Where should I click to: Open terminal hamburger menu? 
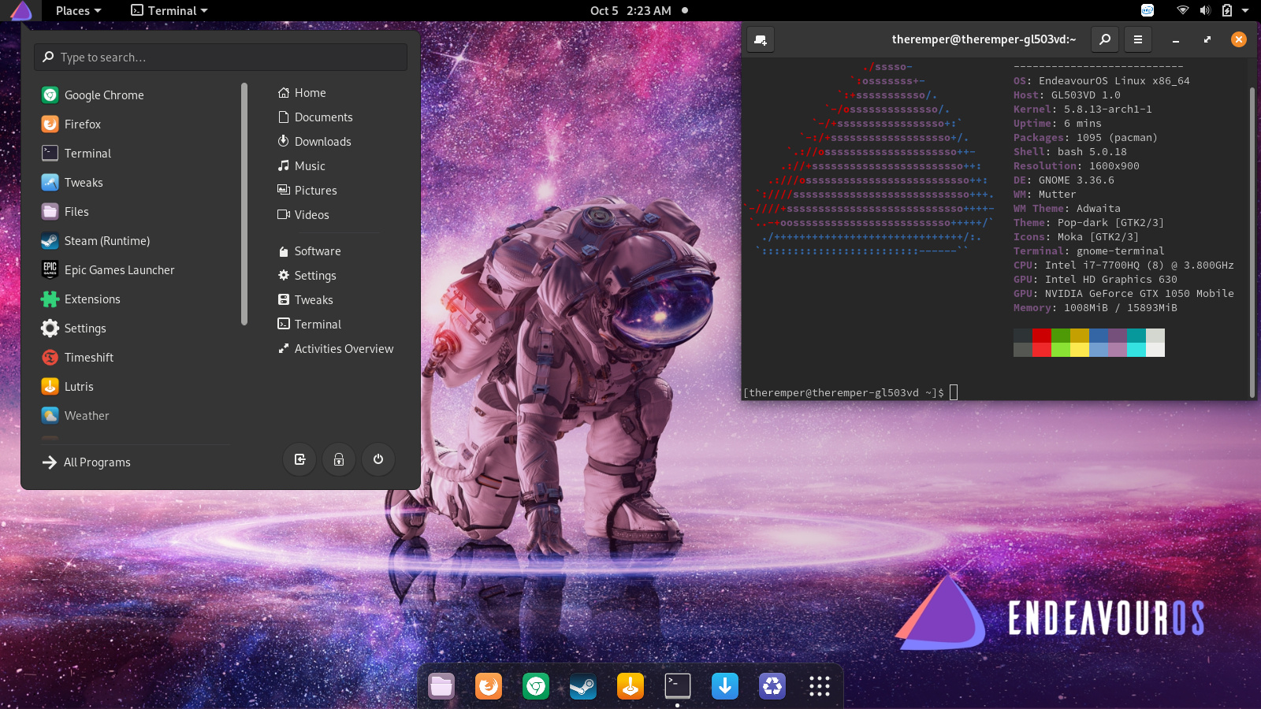click(x=1137, y=39)
